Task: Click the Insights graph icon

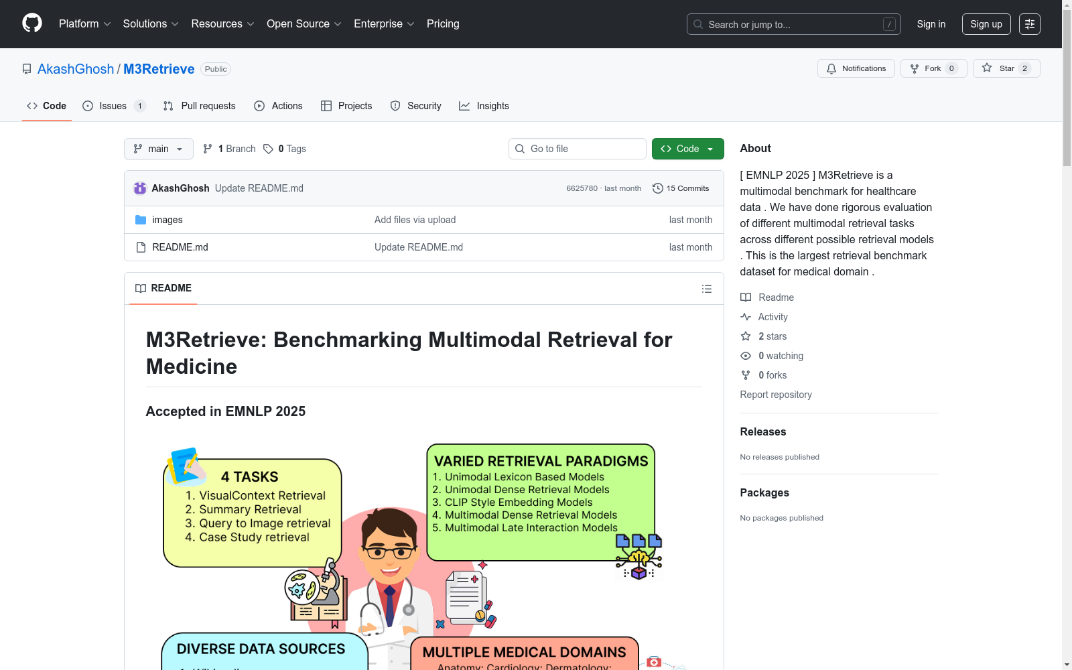Action: coord(464,106)
